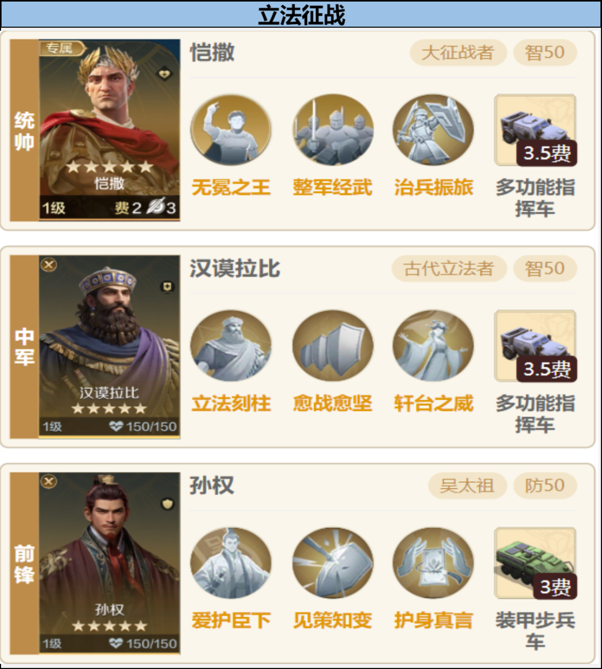Screen dimensions: 602x669
Task: Open the 整军经武 skill icon
Action: click(x=333, y=130)
